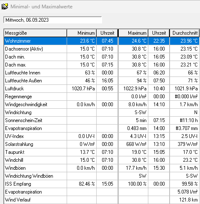This screenshot has height=204, width=200.
Task: Click the 22:35 time cell in Wohnzimmer row
Action: tap(159, 41)
